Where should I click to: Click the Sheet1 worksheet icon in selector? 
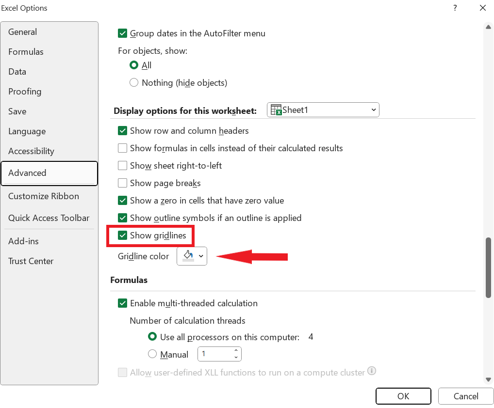[276, 110]
